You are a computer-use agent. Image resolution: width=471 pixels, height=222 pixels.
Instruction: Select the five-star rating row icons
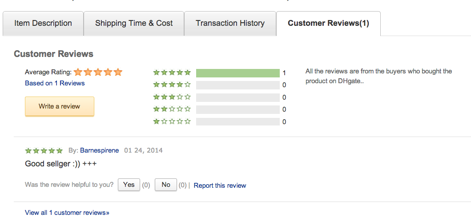pos(172,73)
